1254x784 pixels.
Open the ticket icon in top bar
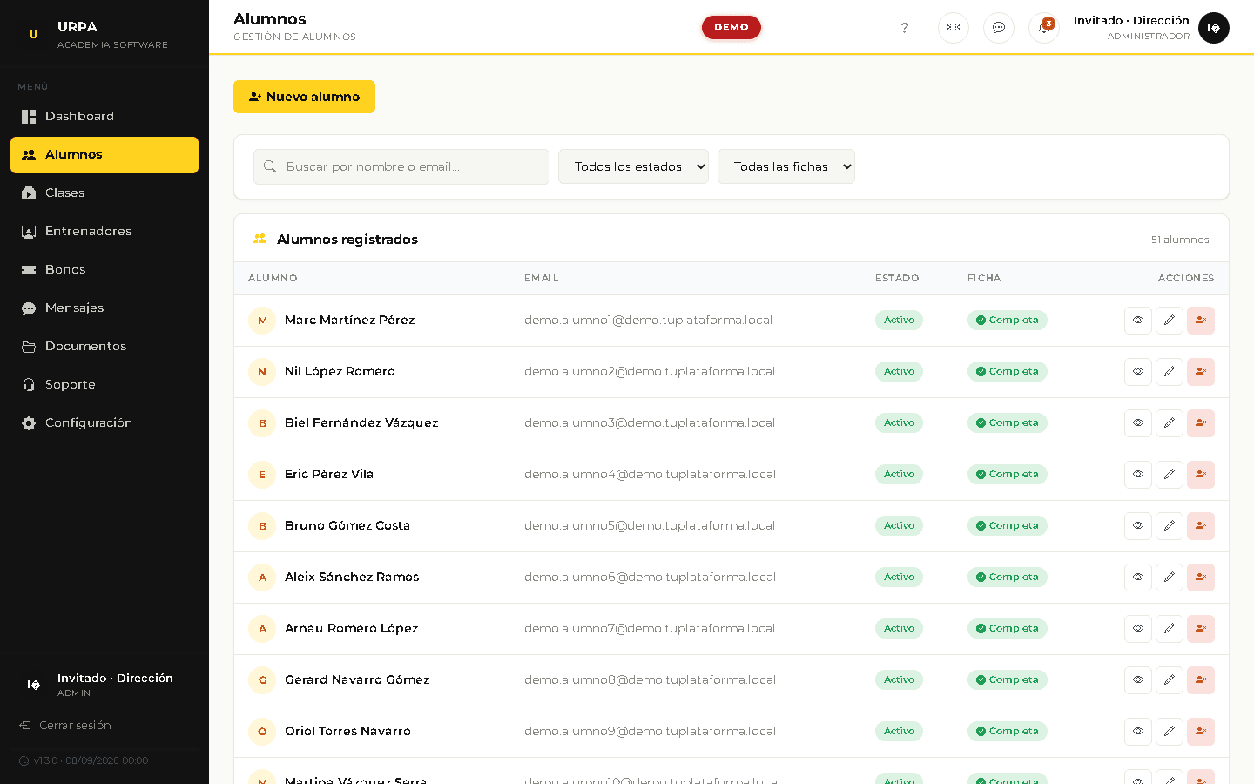(954, 28)
